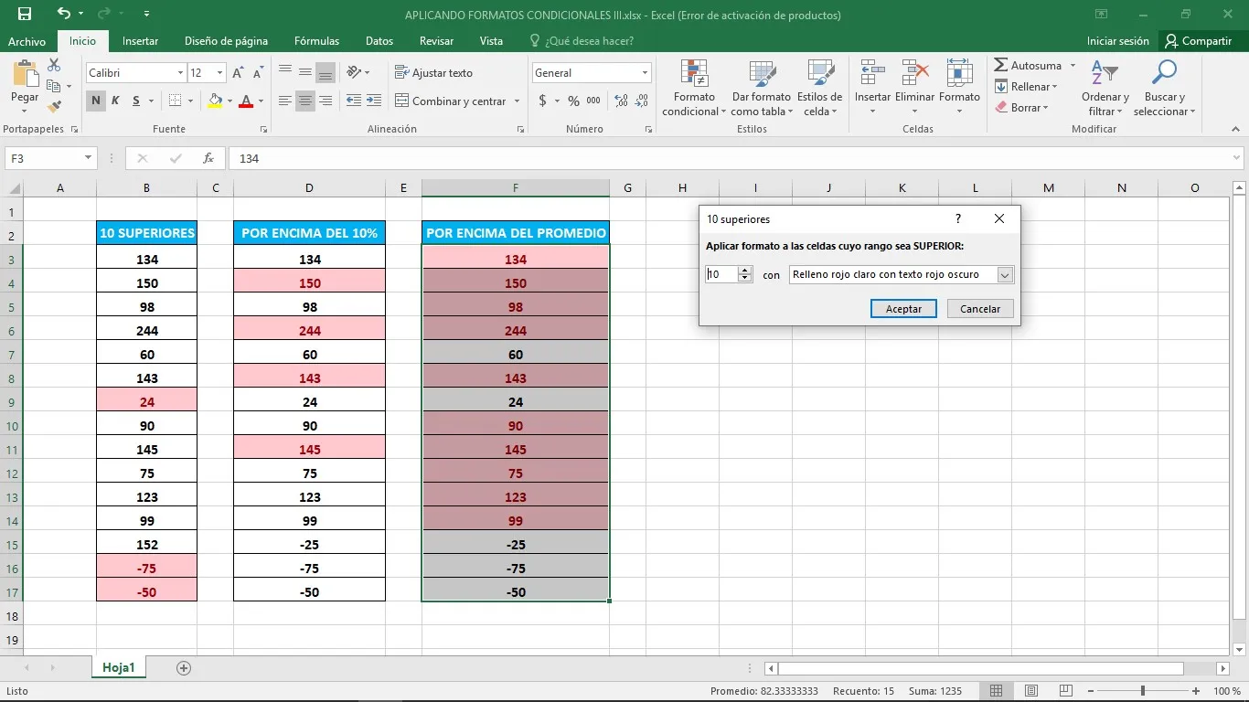Click Insert function fx icon

click(208, 158)
